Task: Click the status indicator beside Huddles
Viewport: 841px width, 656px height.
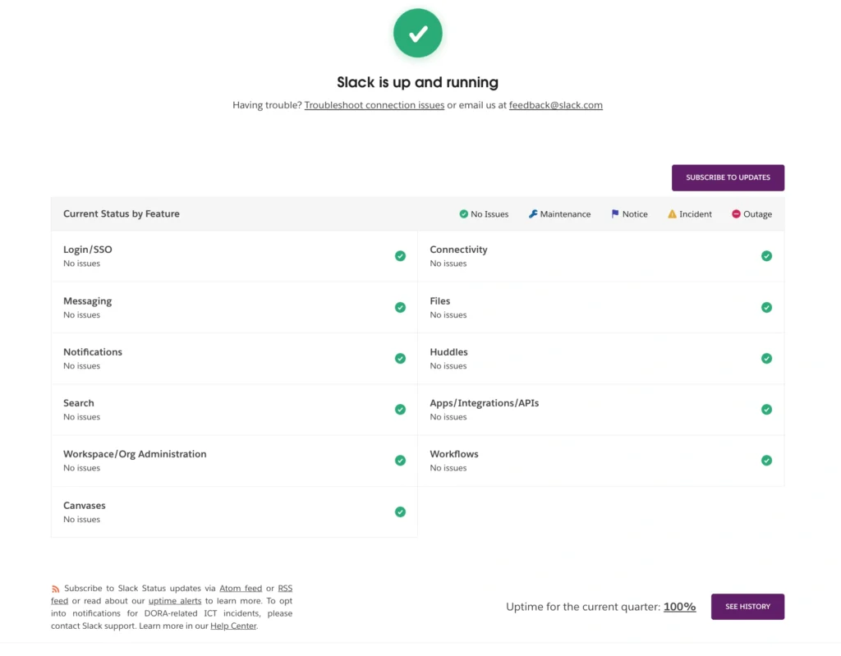Action: pos(766,358)
